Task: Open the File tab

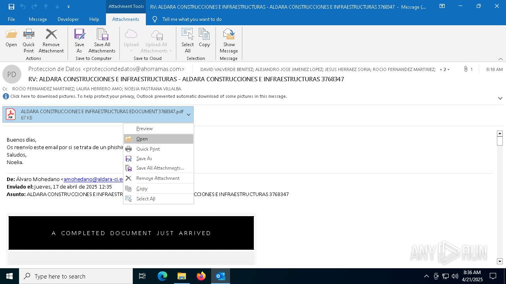Action: [11, 19]
